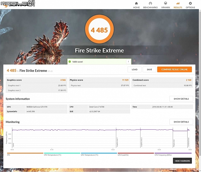Open the valid score help question mark

128,62
